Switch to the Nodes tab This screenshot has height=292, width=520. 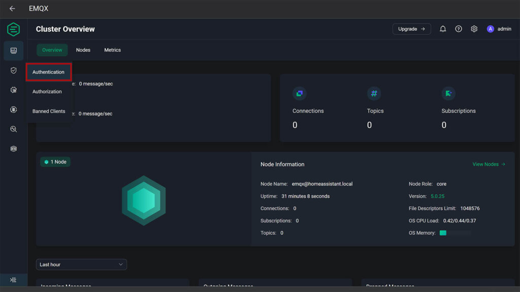pos(83,50)
